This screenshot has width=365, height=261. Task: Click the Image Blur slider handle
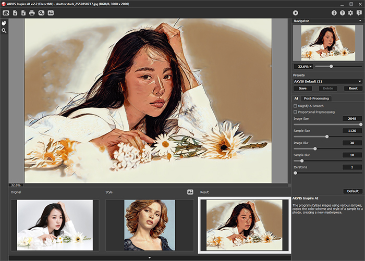tap(315, 148)
